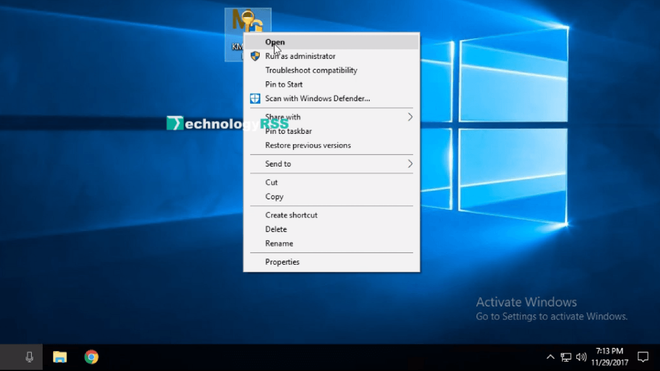660x371 pixels.
Task: Select Run as administrator
Action: tap(300, 56)
